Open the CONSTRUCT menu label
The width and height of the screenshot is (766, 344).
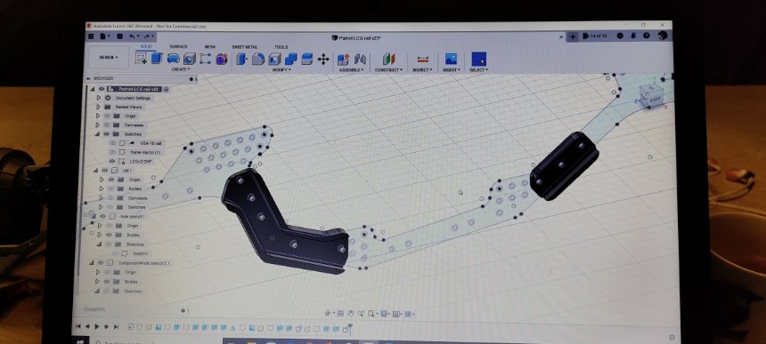(388, 70)
